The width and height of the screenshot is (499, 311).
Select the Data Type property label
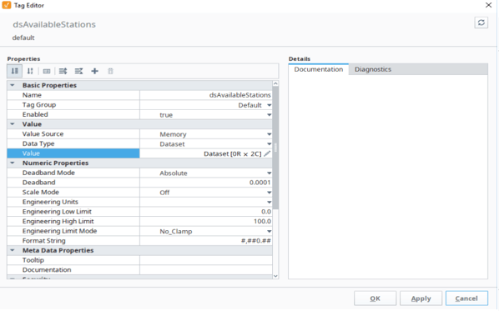[x=38, y=143]
